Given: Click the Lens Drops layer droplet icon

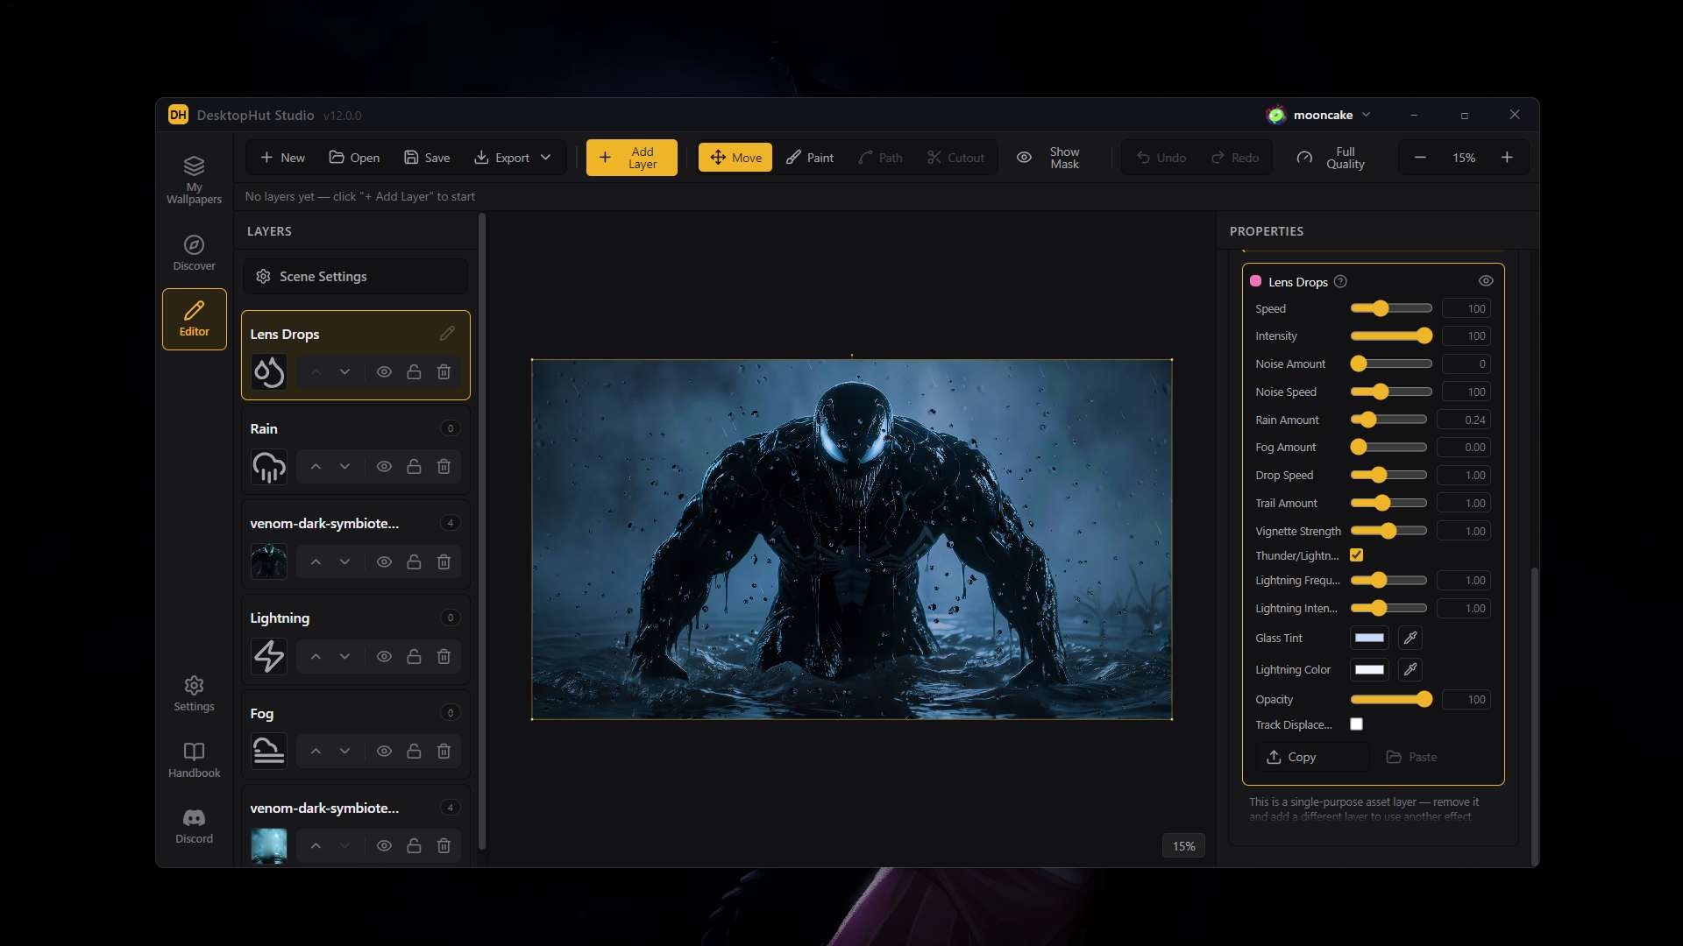Looking at the screenshot, I should pyautogui.click(x=269, y=372).
